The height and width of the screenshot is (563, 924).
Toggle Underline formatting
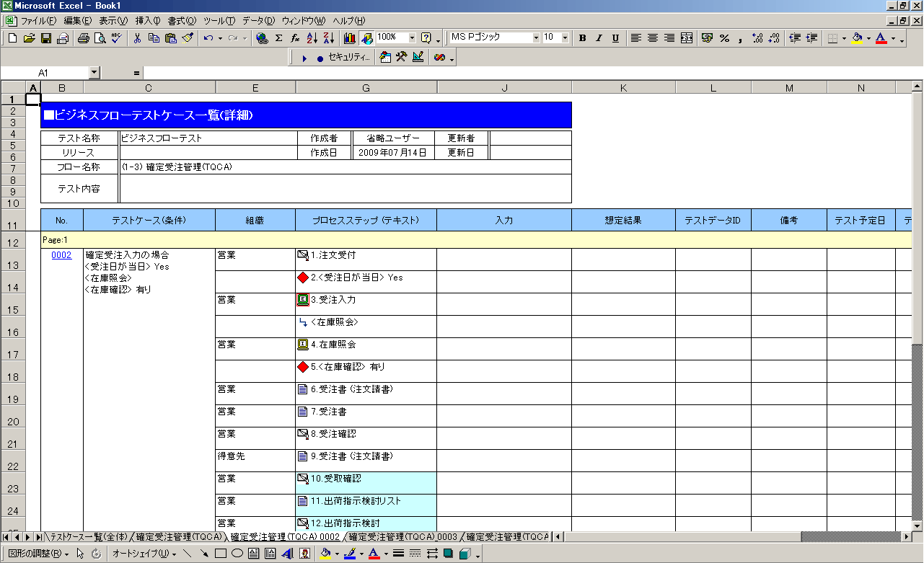point(615,37)
